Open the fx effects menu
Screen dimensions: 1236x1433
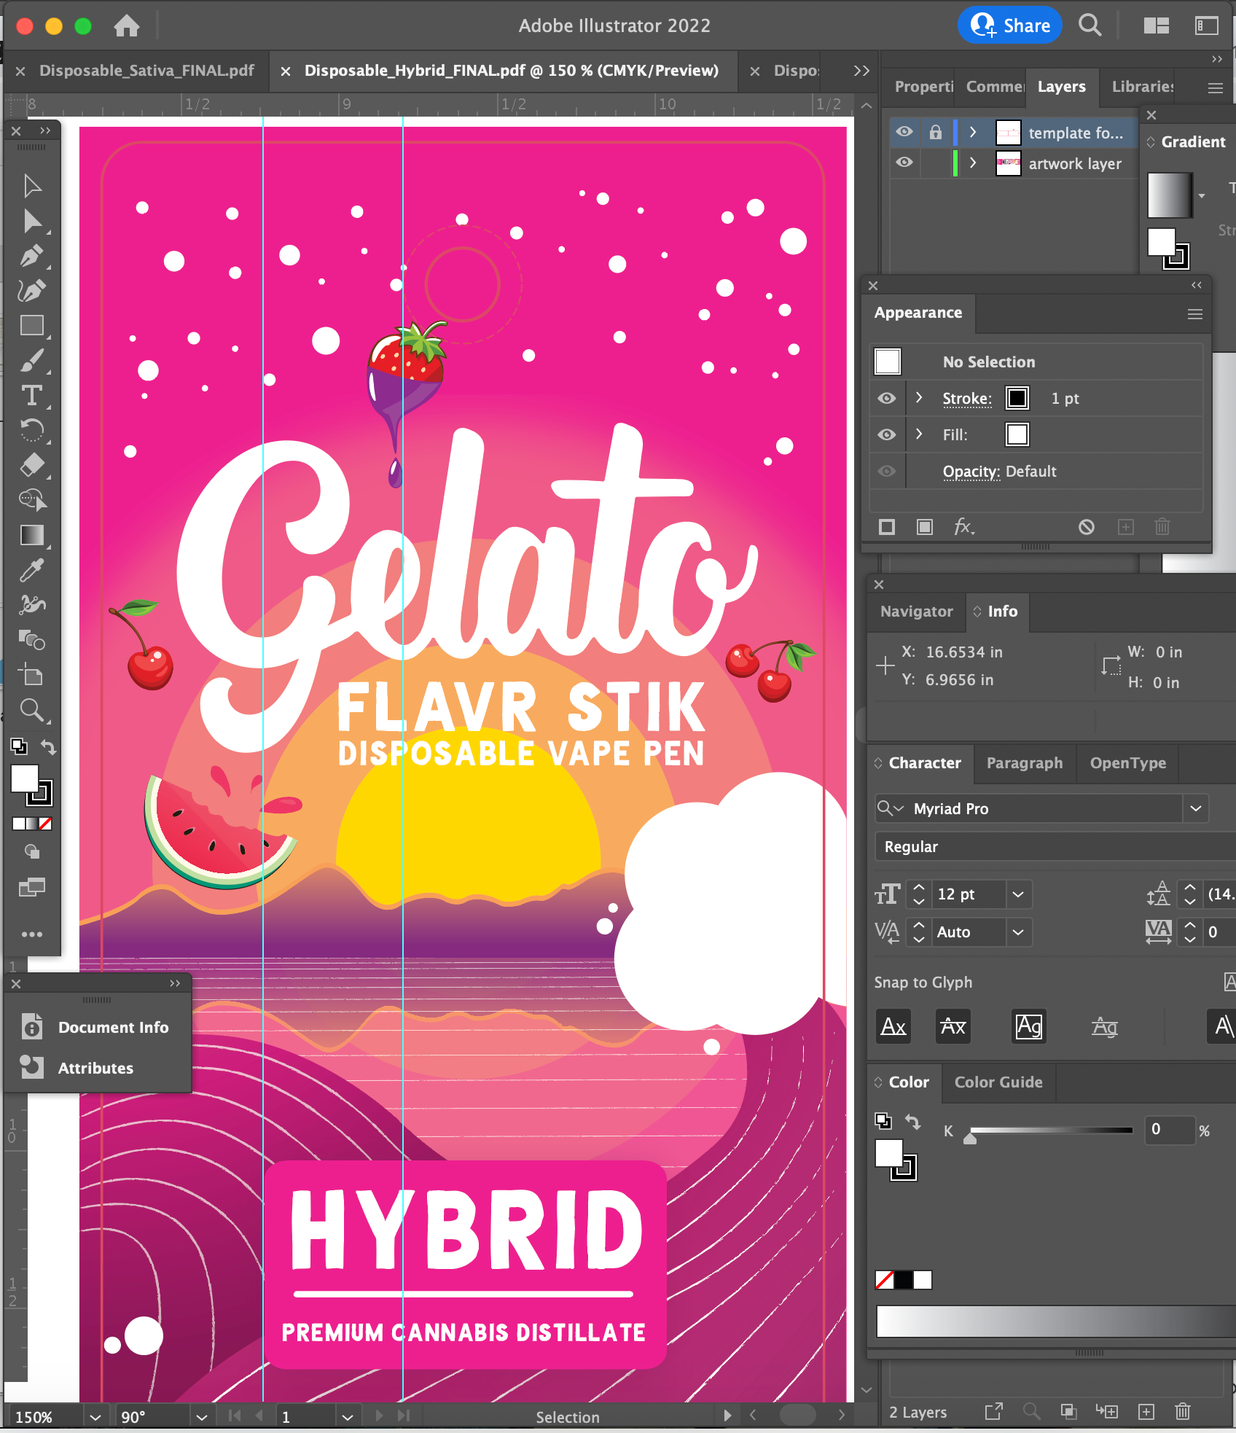click(964, 527)
